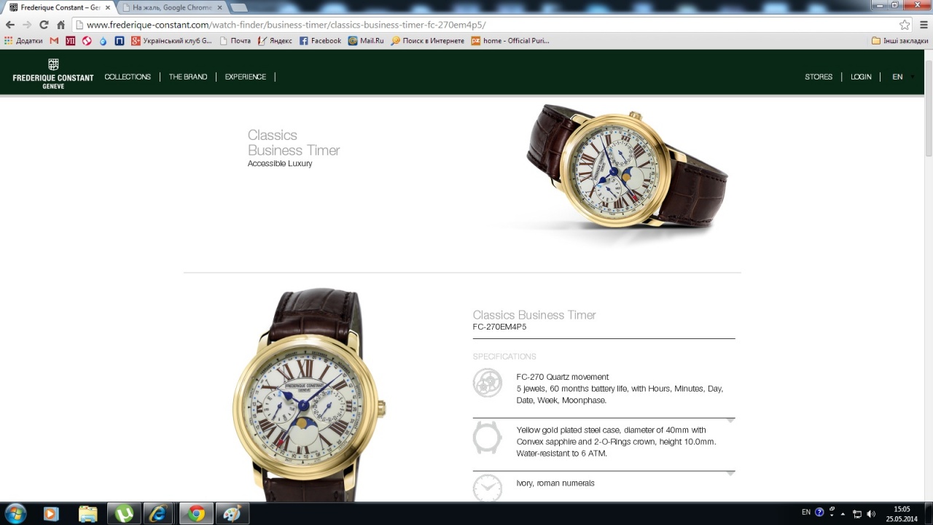Image resolution: width=933 pixels, height=525 pixels.
Task: Bookmark this page with the star icon
Action: (905, 25)
